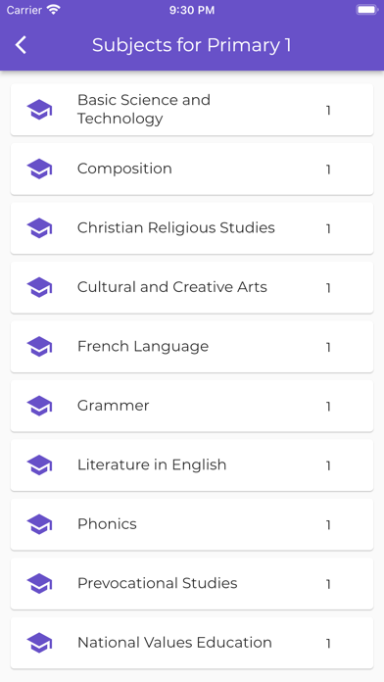This screenshot has height=682, width=384.
Task: Click graduation cap icon beside Christian Religious Studies
Action: (x=39, y=228)
